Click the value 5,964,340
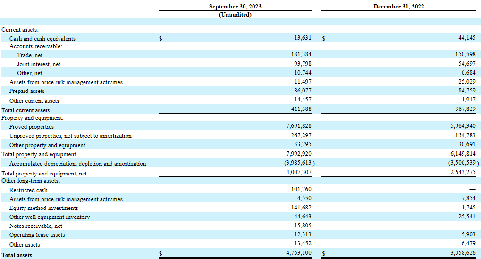Screen dimensions: 481x259 tap(463, 126)
